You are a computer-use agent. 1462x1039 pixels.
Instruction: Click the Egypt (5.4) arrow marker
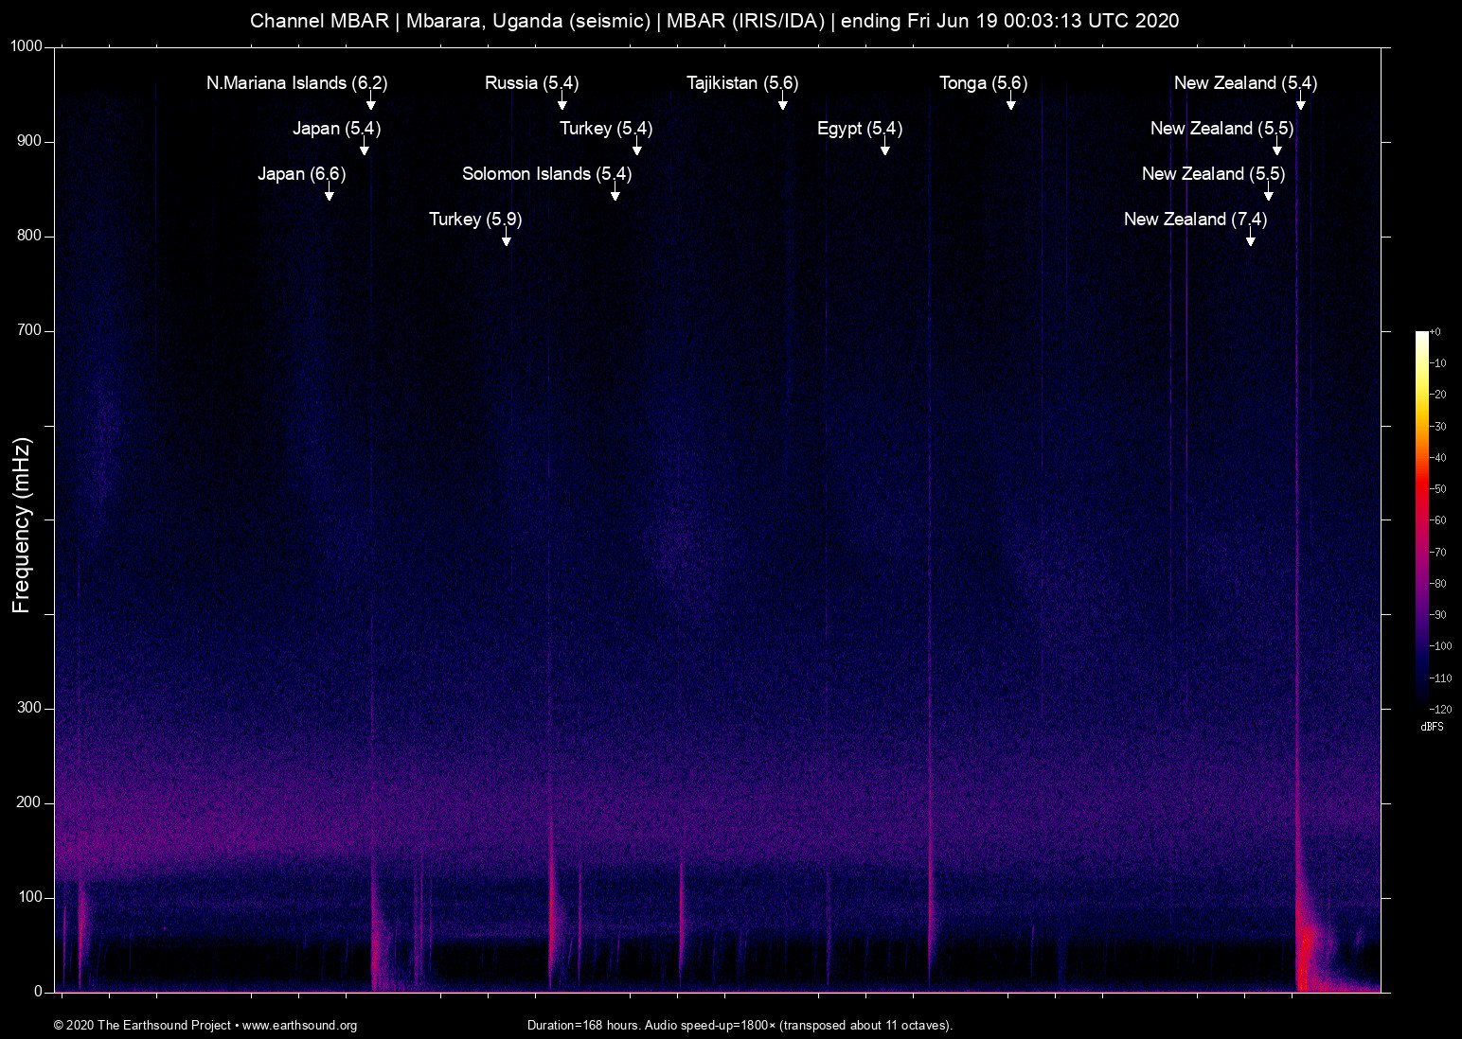[885, 149]
